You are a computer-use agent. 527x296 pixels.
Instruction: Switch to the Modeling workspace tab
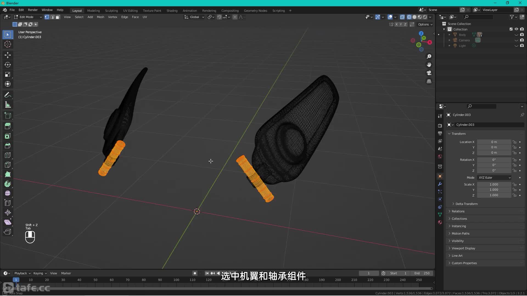[93, 11]
